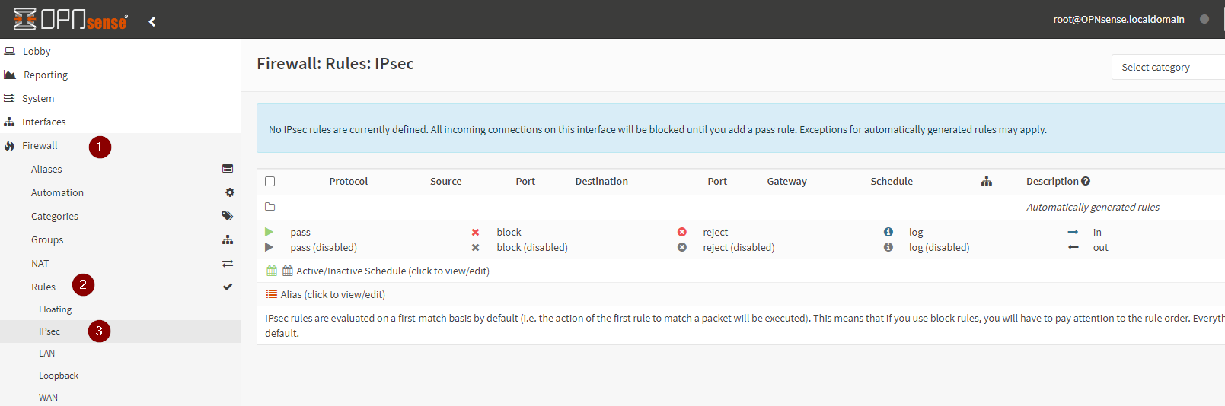
Task: Open the Floating rules page
Action: 55,309
